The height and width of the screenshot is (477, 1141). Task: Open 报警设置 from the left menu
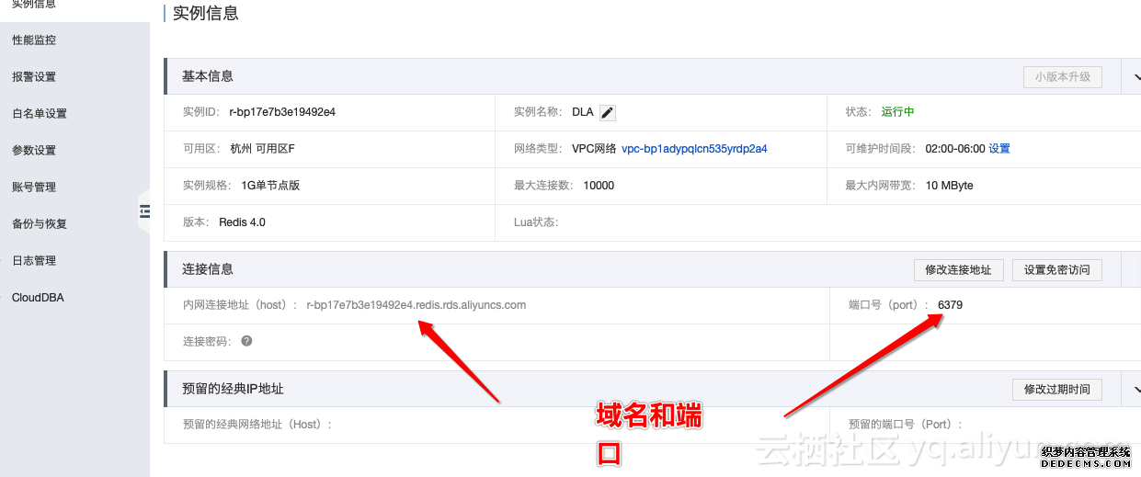[x=34, y=77]
